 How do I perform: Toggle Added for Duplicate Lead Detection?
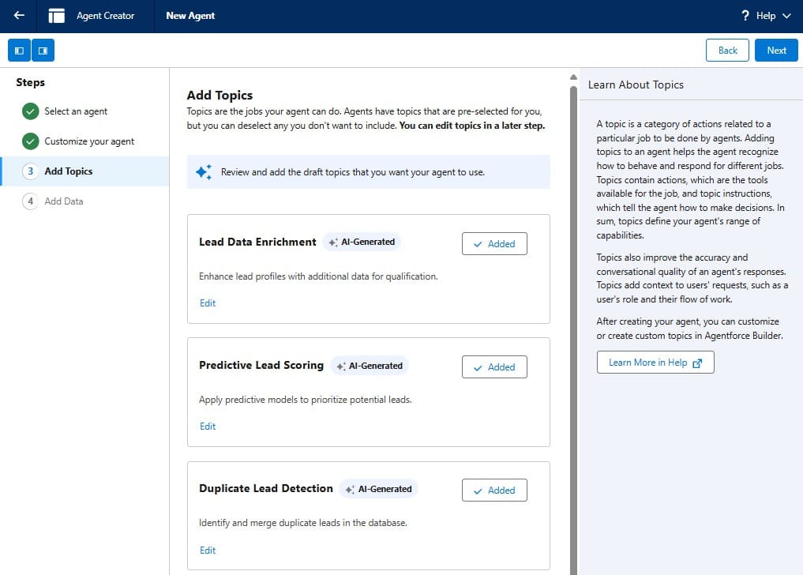pos(493,490)
